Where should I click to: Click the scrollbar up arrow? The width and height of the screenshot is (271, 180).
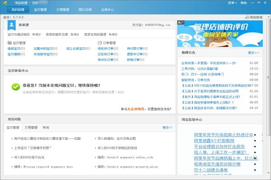click(x=268, y=17)
